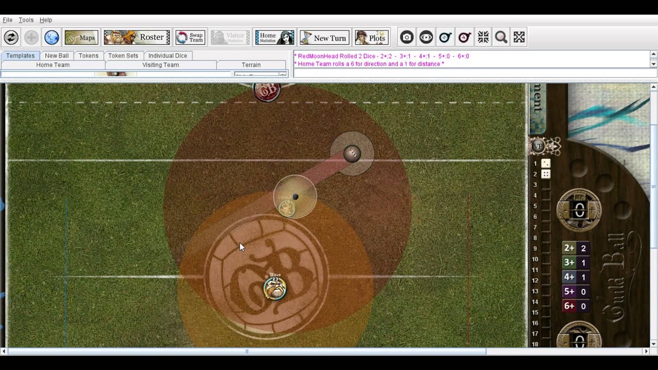The image size is (658, 370).
Task: Click the map's horizontal scroll-left arrow
Action: point(4,351)
